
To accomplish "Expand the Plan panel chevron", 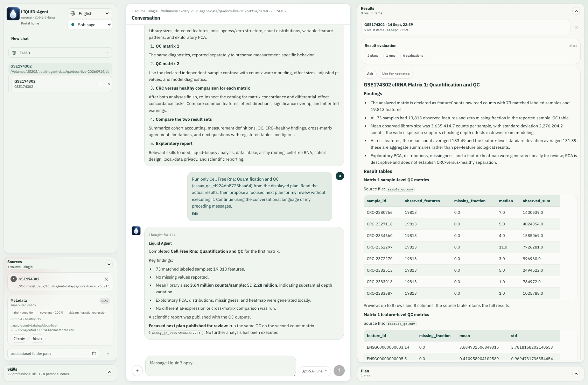I will click(576, 373).
